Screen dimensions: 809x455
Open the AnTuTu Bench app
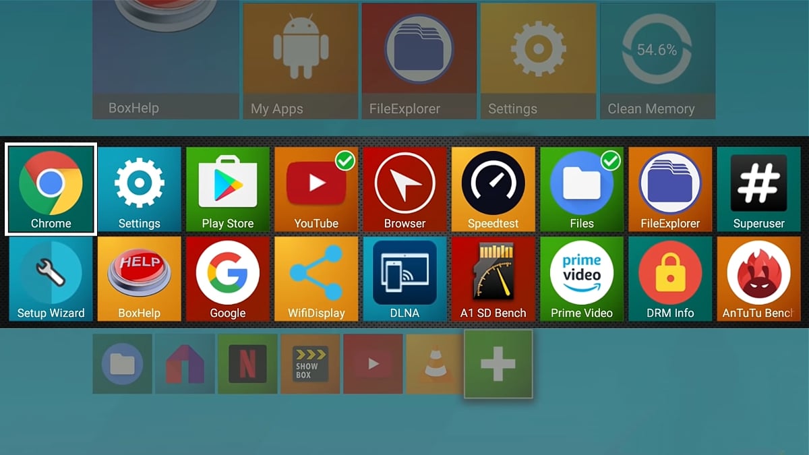pyautogui.click(x=758, y=279)
